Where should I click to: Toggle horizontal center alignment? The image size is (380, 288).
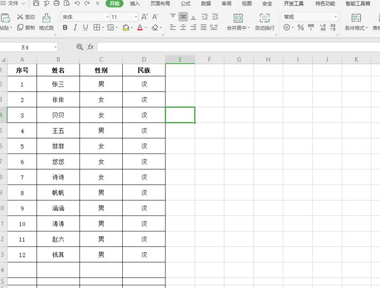[x=183, y=27]
